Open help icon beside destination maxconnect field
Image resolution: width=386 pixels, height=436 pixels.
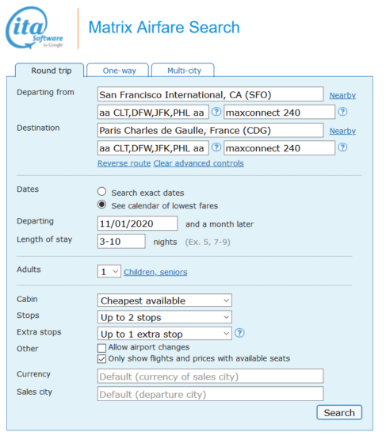click(x=342, y=147)
